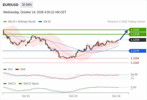Select the 1.1175 pivot price tag
Image resolution: width=147 pixels, height=100 pixels.
click(x=138, y=51)
